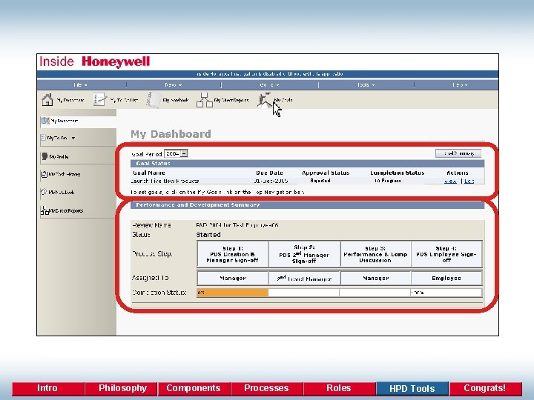Click the My Dashboard house icon in toolbar

[x=47, y=100]
